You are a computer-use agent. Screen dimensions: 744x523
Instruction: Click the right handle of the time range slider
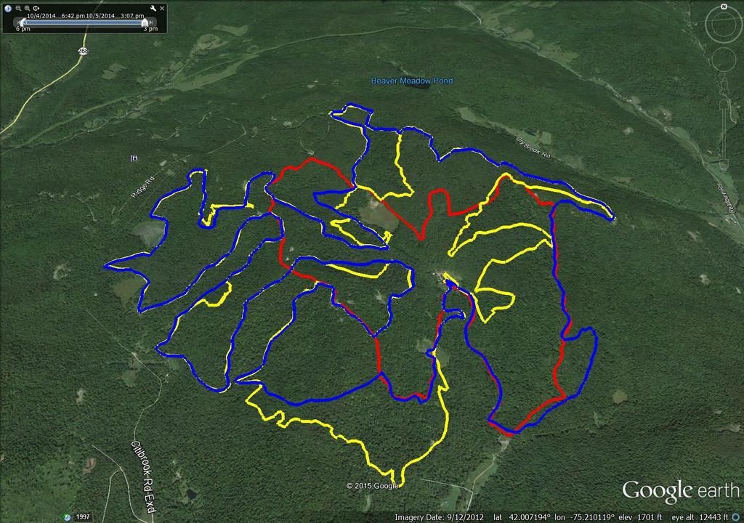point(145,23)
